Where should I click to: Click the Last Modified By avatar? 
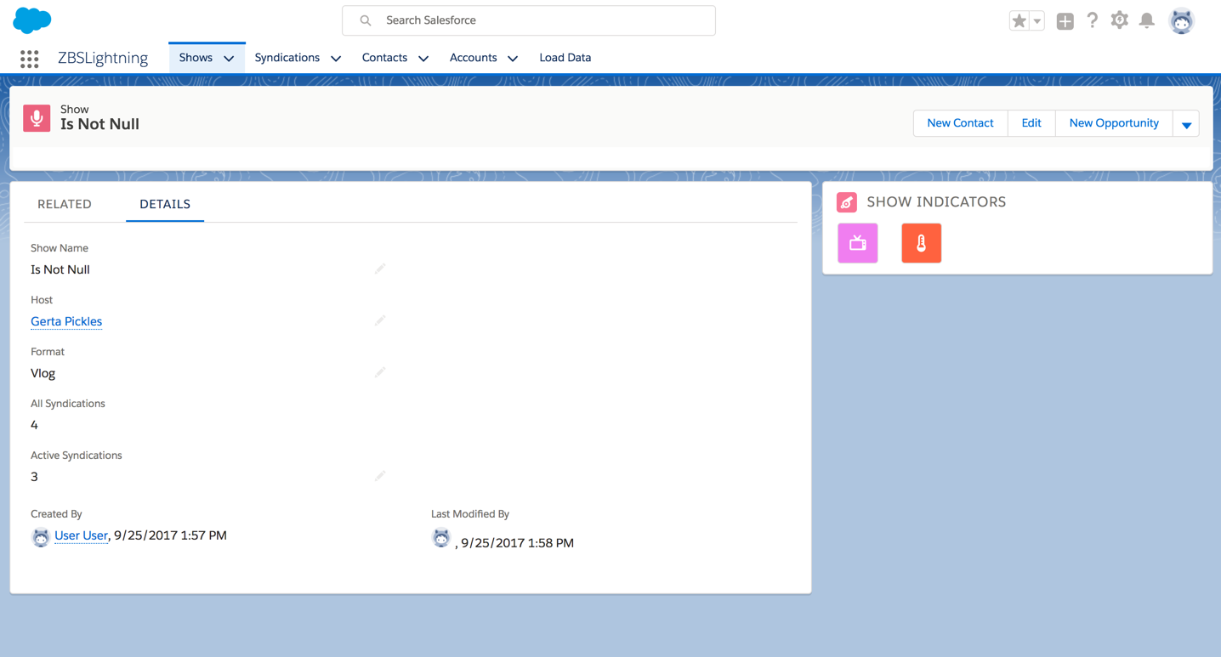pyautogui.click(x=441, y=538)
